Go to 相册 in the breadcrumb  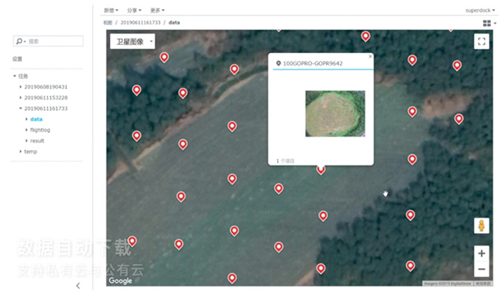107,22
